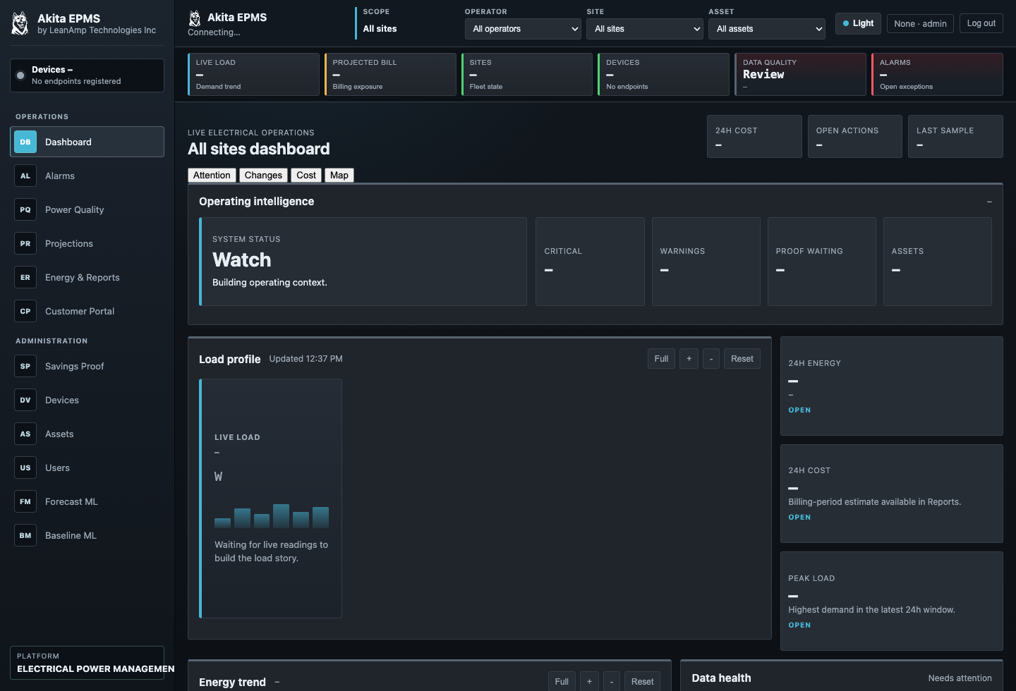The height and width of the screenshot is (691, 1016).
Task: Open the 24H Cost card link
Action: tap(799, 517)
